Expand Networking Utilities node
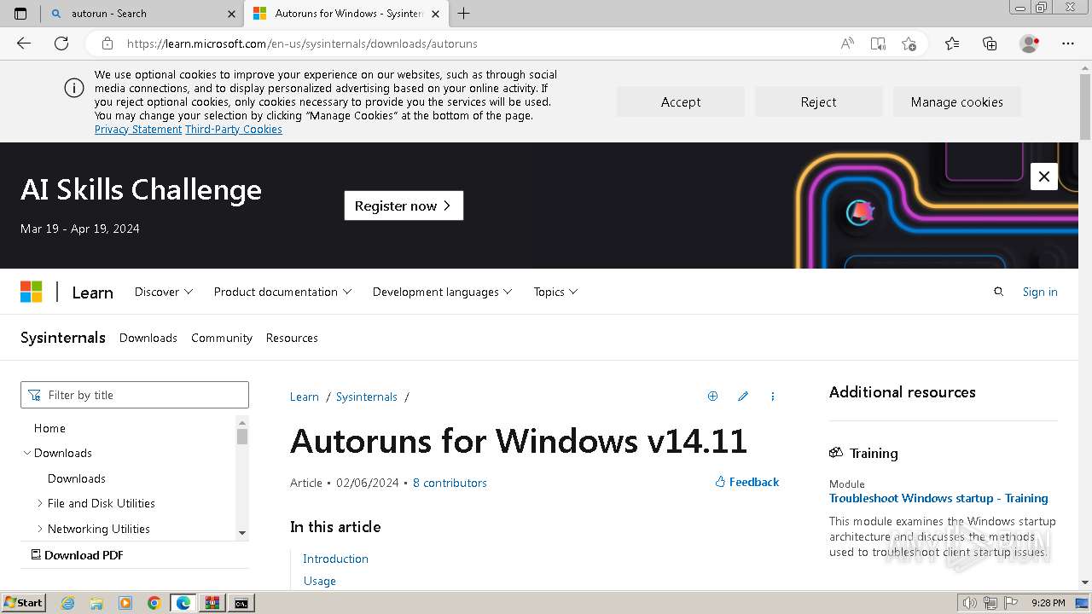The width and height of the screenshot is (1092, 614). 40,529
